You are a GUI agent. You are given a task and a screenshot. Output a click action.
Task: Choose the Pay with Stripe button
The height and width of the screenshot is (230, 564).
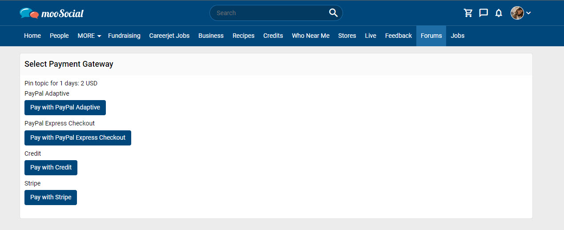[x=51, y=198]
